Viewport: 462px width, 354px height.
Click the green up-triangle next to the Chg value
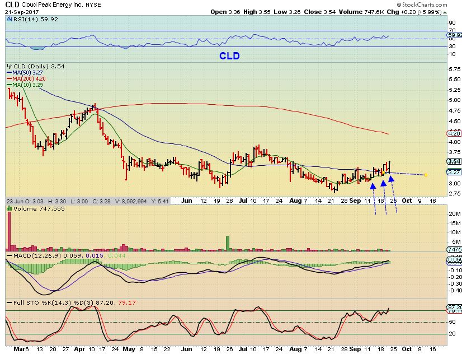click(x=445, y=12)
